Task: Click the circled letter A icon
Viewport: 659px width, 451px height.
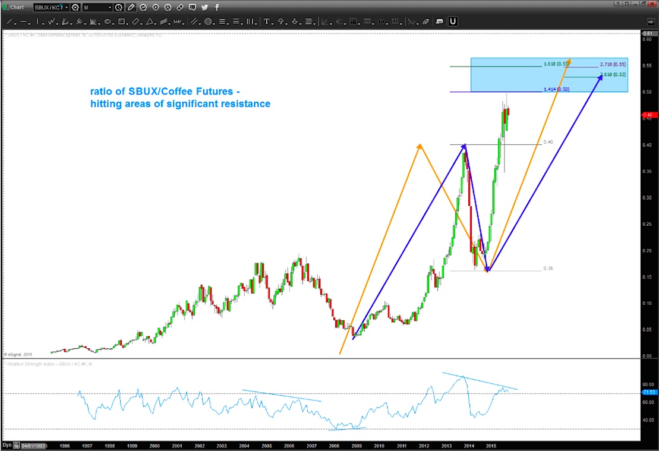Action: tap(168, 8)
